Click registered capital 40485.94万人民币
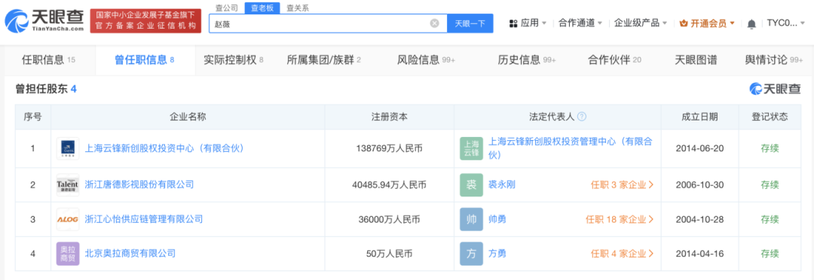The width and height of the screenshot is (814, 280). tap(390, 184)
